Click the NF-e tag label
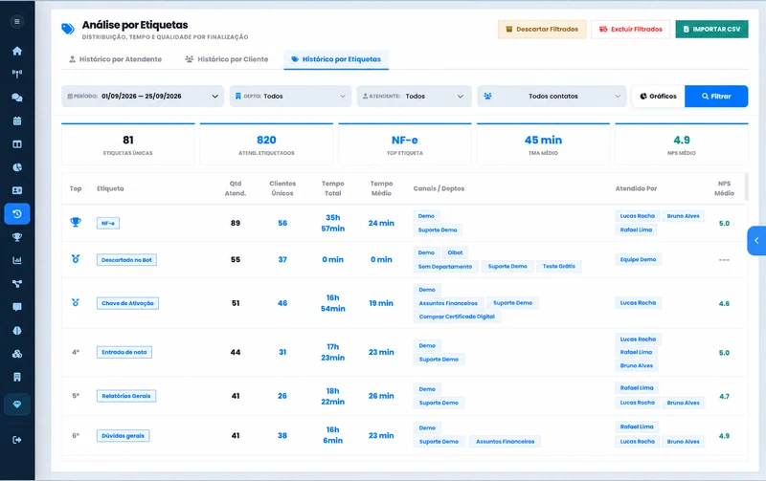The height and width of the screenshot is (481, 766). coord(108,223)
